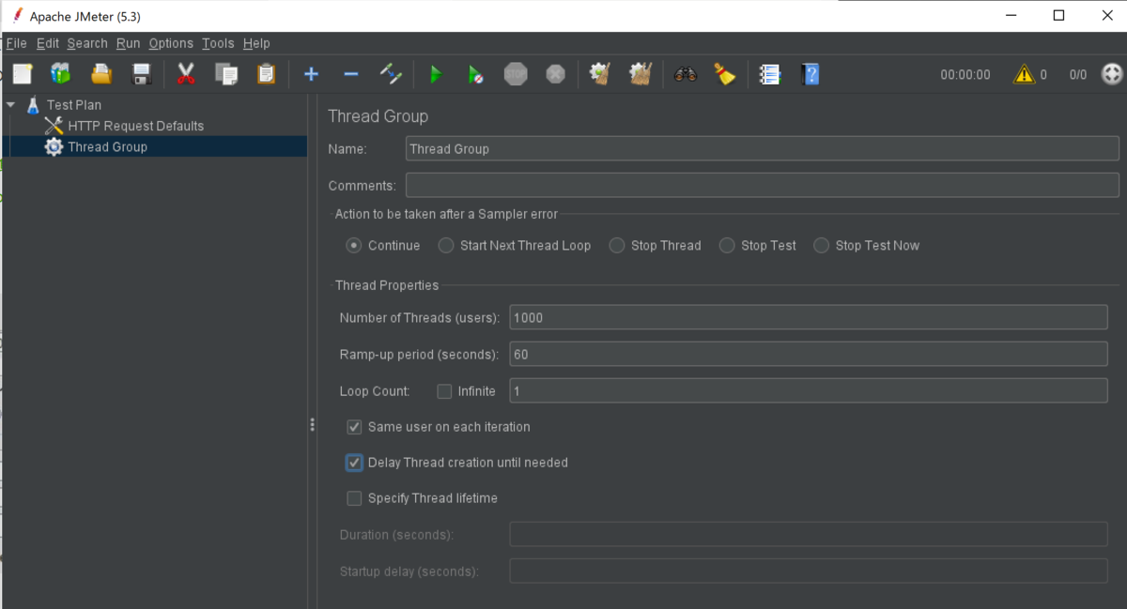Click the Test Plan flask icon
Screen dimensions: 1127x609
pos(33,105)
